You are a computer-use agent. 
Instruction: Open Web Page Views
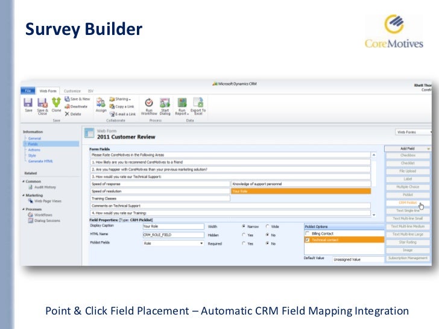(x=45, y=201)
